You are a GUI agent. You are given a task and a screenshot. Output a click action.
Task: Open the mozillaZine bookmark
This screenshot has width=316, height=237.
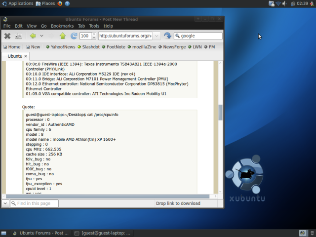click(142, 47)
